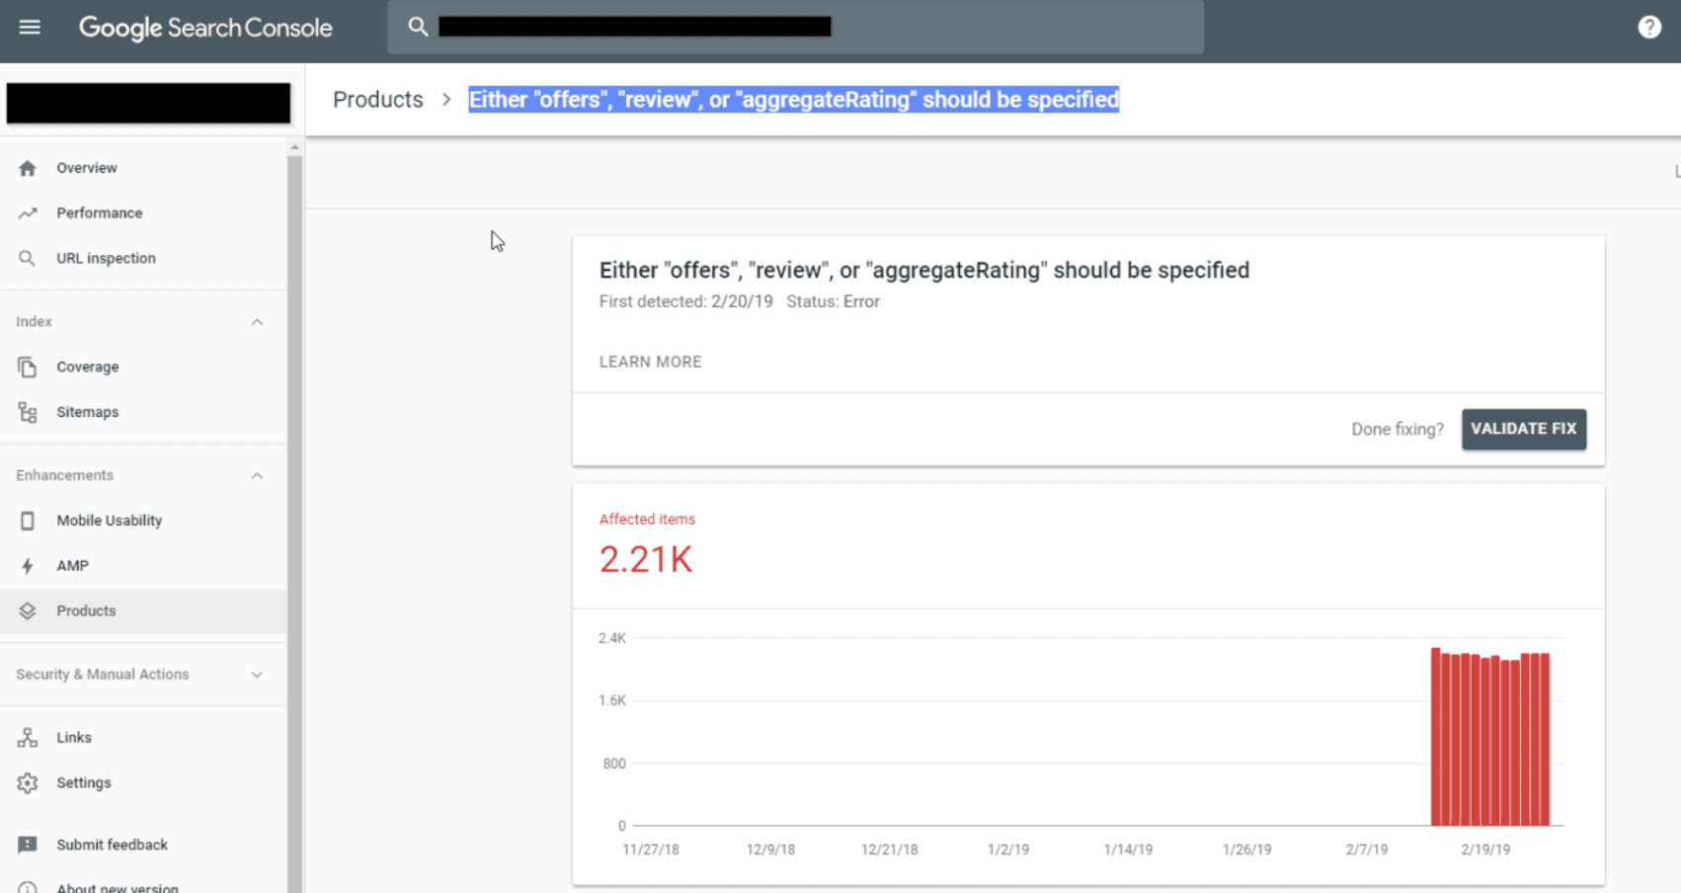This screenshot has height=893, width=1681.
Task: Click the Google Search Console logo
Action: click(x=205, y=28)
